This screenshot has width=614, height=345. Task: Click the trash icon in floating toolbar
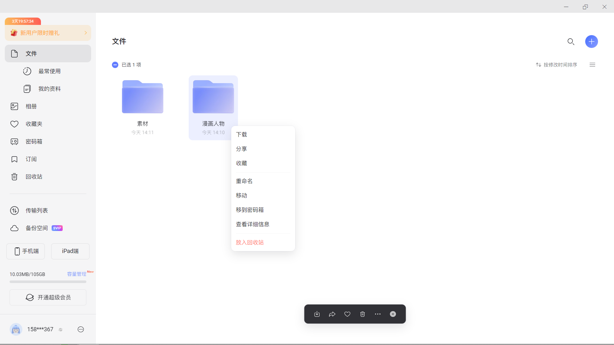point(362,314)
